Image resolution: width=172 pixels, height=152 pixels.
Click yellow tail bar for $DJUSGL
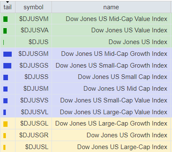(x=5, y=124)
